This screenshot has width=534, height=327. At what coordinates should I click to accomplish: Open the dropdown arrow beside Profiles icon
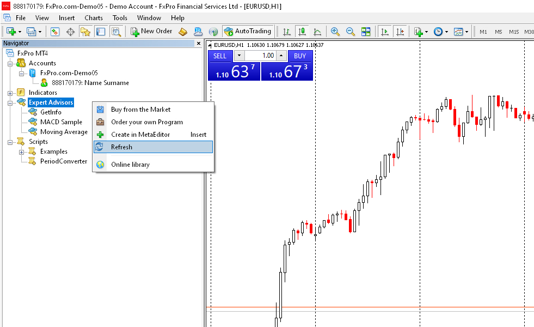click(x=40, y=32)
